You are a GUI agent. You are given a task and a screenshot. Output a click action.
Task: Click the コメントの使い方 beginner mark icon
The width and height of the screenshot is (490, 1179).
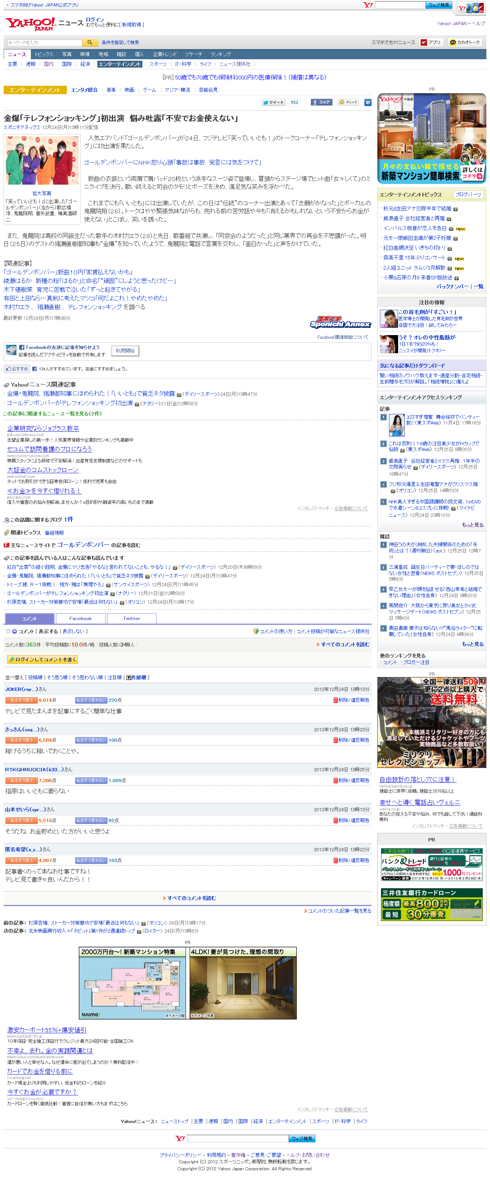[256, 631]
